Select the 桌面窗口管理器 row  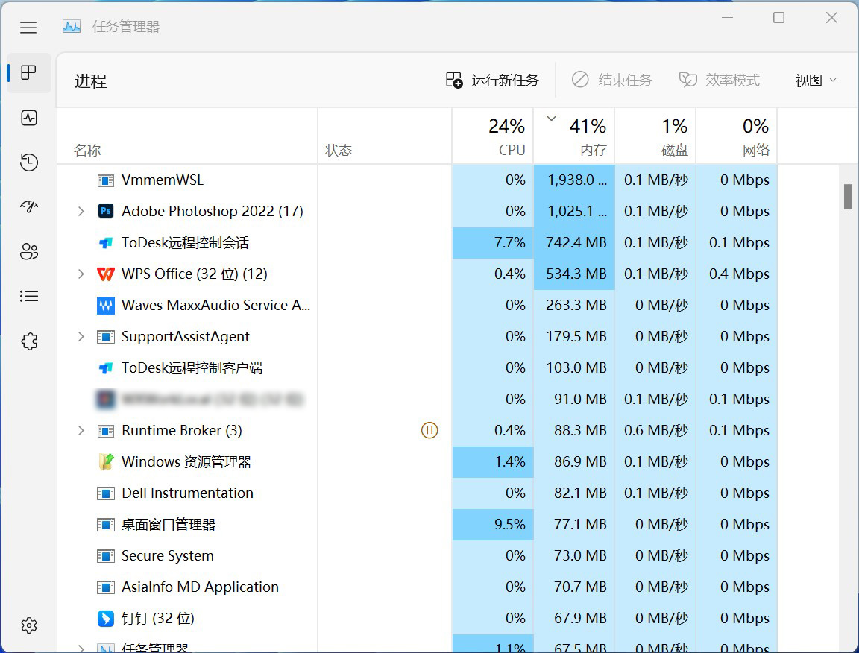point(417,525)
